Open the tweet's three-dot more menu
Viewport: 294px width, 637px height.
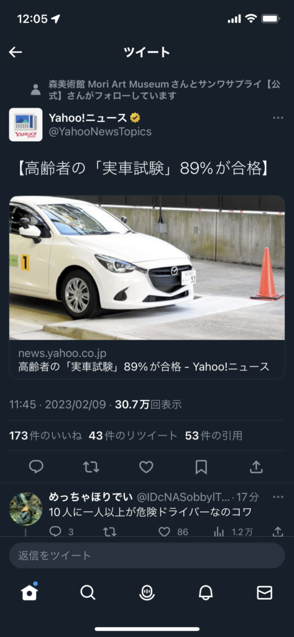coord(278,118)
